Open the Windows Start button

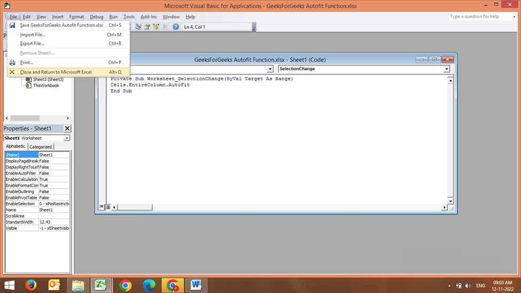(x=10, y=286)
